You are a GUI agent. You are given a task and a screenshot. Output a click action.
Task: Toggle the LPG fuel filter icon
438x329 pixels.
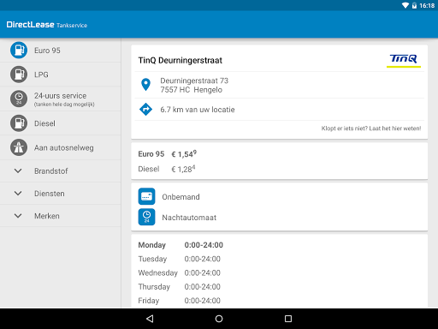(19, 75)
